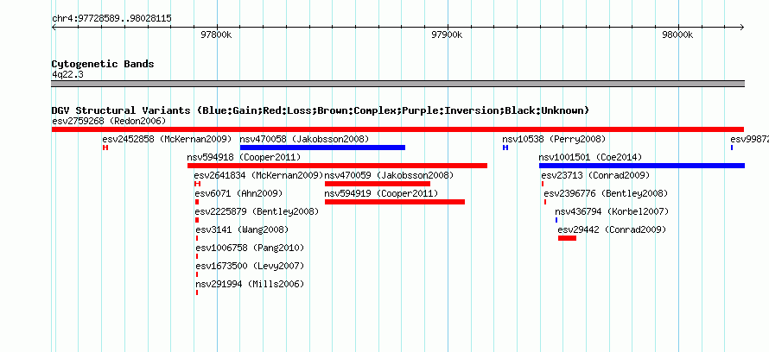The height and width of the screenshot is (352, 769).
Task: Click the blue marker under nsv436794
Action: coord(556,220)
